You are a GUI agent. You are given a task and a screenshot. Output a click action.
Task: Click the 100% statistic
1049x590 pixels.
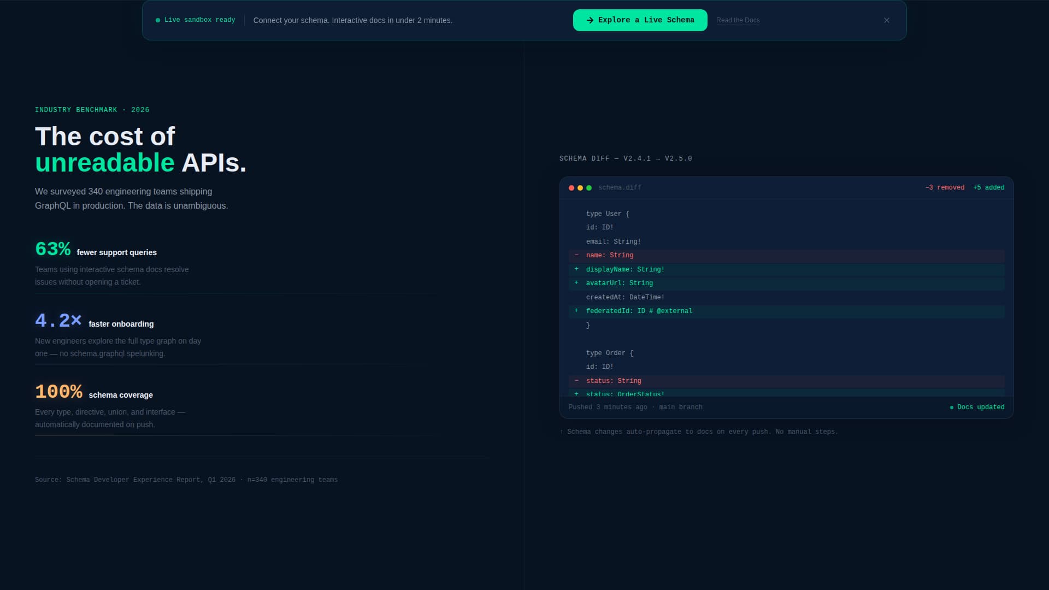point(58,392)
